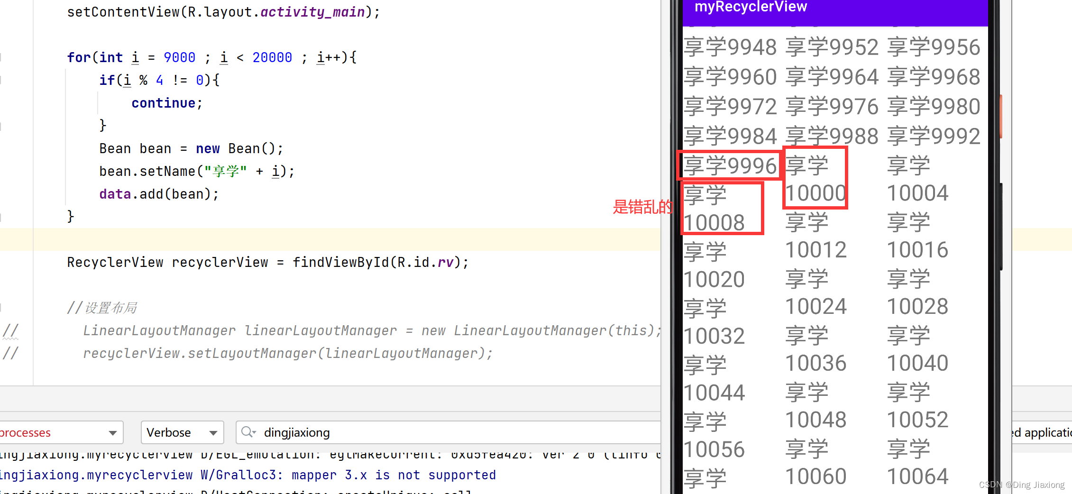
Task: Click the Gralloc3 mapper not supported log line
Action: 248,475
